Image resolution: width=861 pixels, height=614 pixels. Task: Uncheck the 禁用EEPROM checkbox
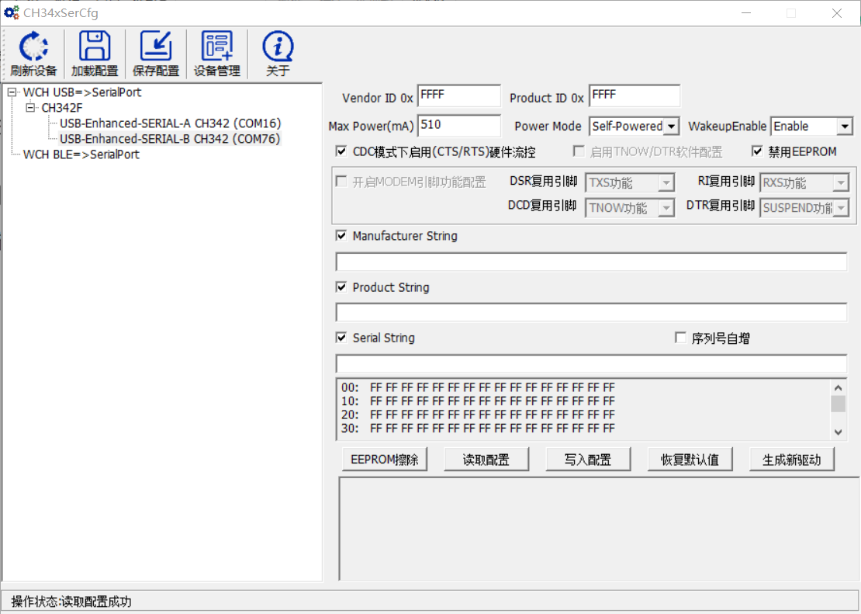point(757,151)
